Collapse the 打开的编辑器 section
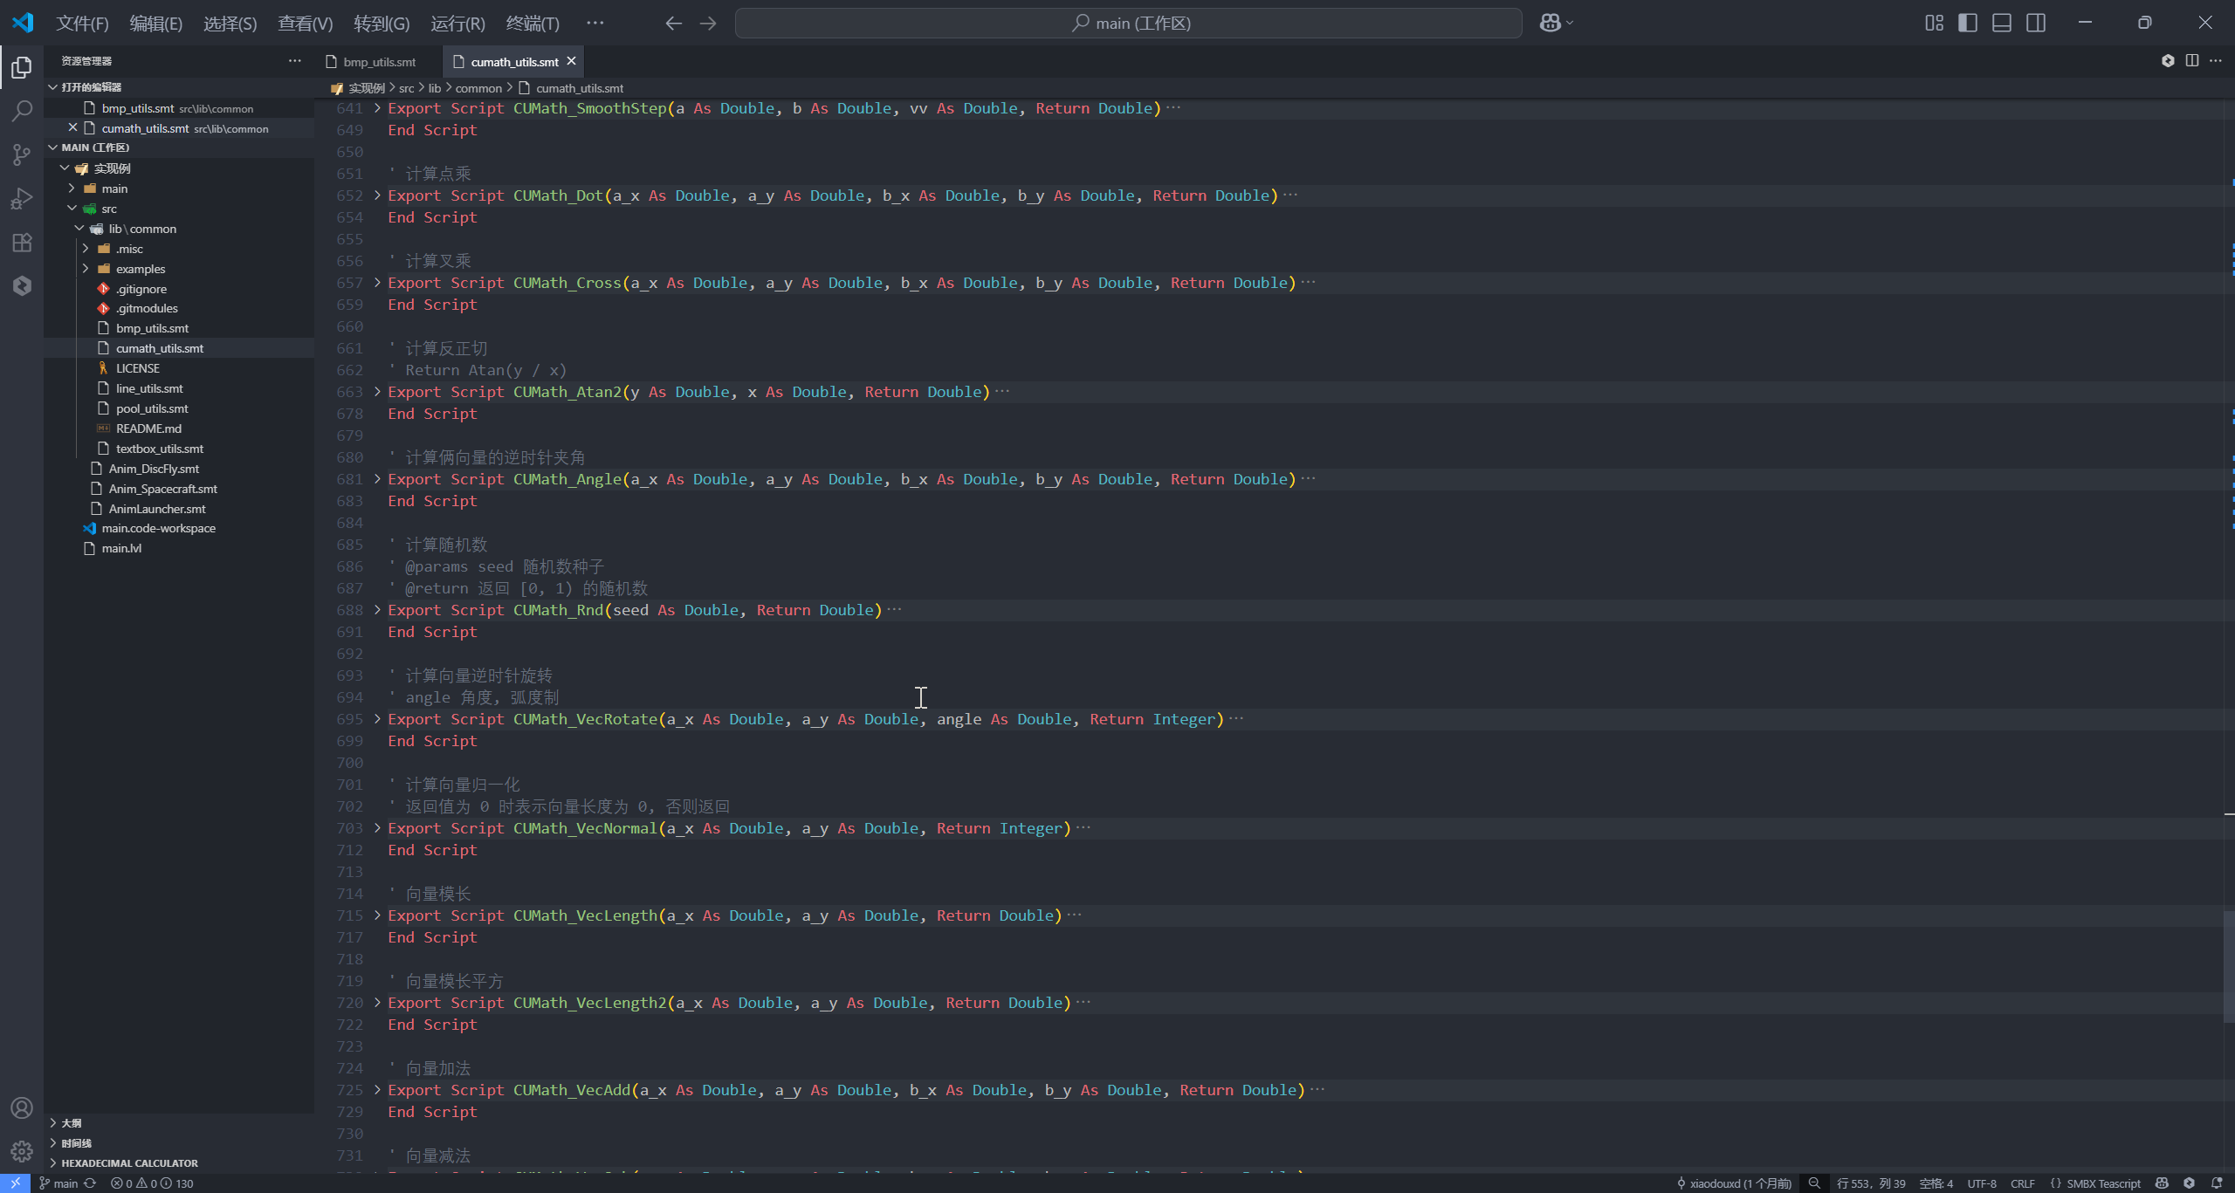 click(x=179, y=87)
